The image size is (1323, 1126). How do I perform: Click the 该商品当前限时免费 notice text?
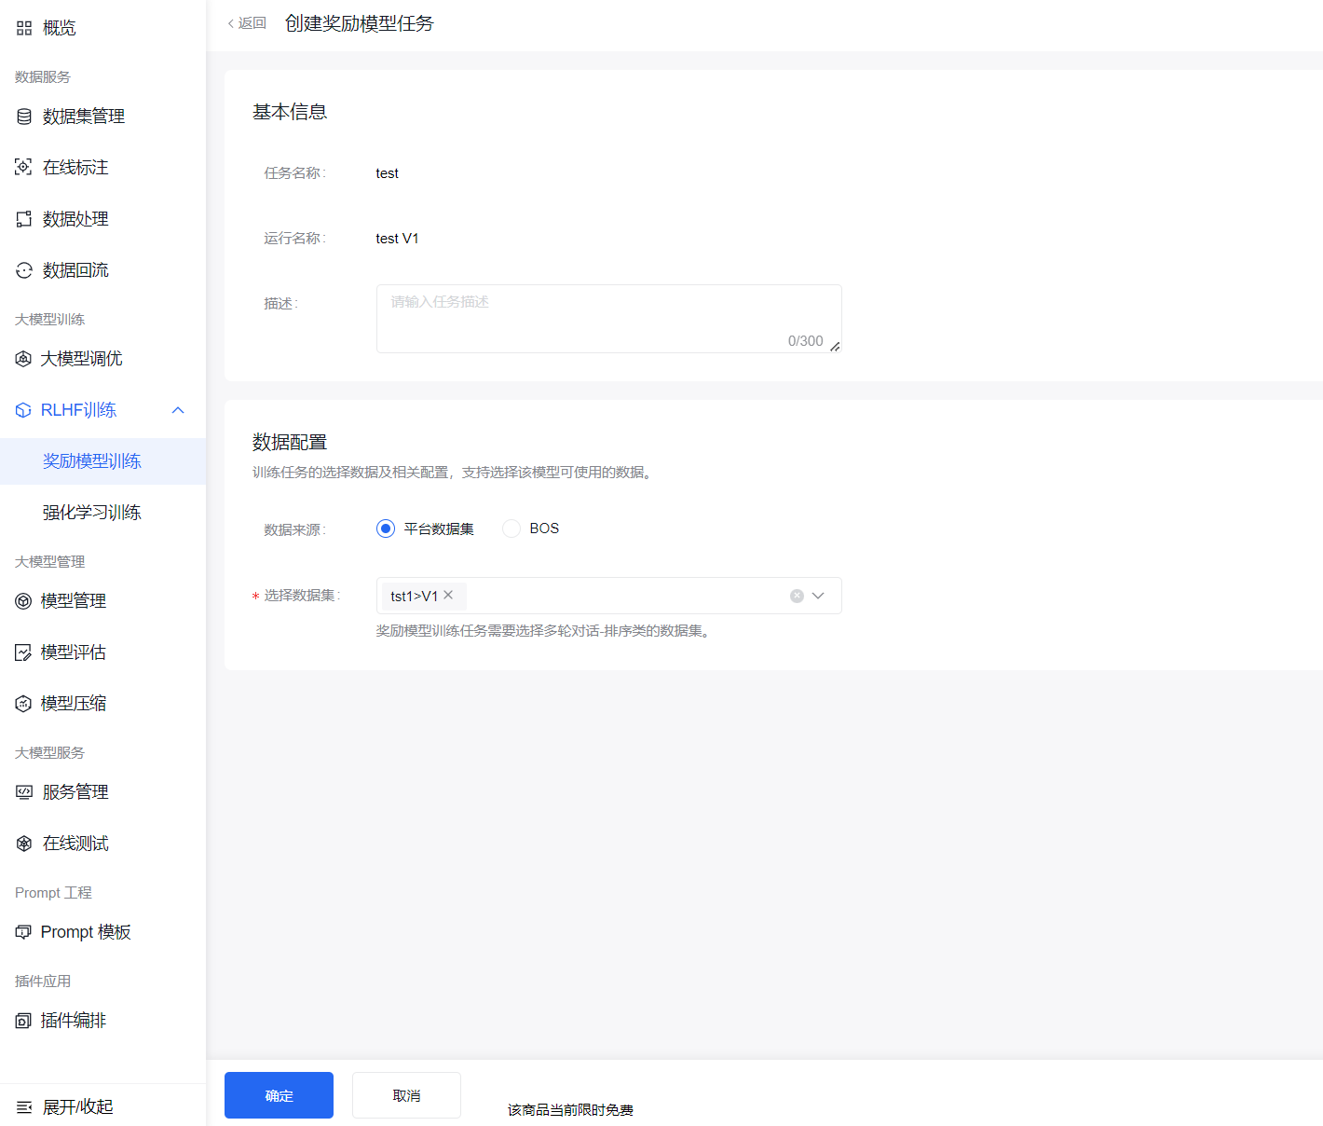pyautogui.click(x=570, y=1110)
